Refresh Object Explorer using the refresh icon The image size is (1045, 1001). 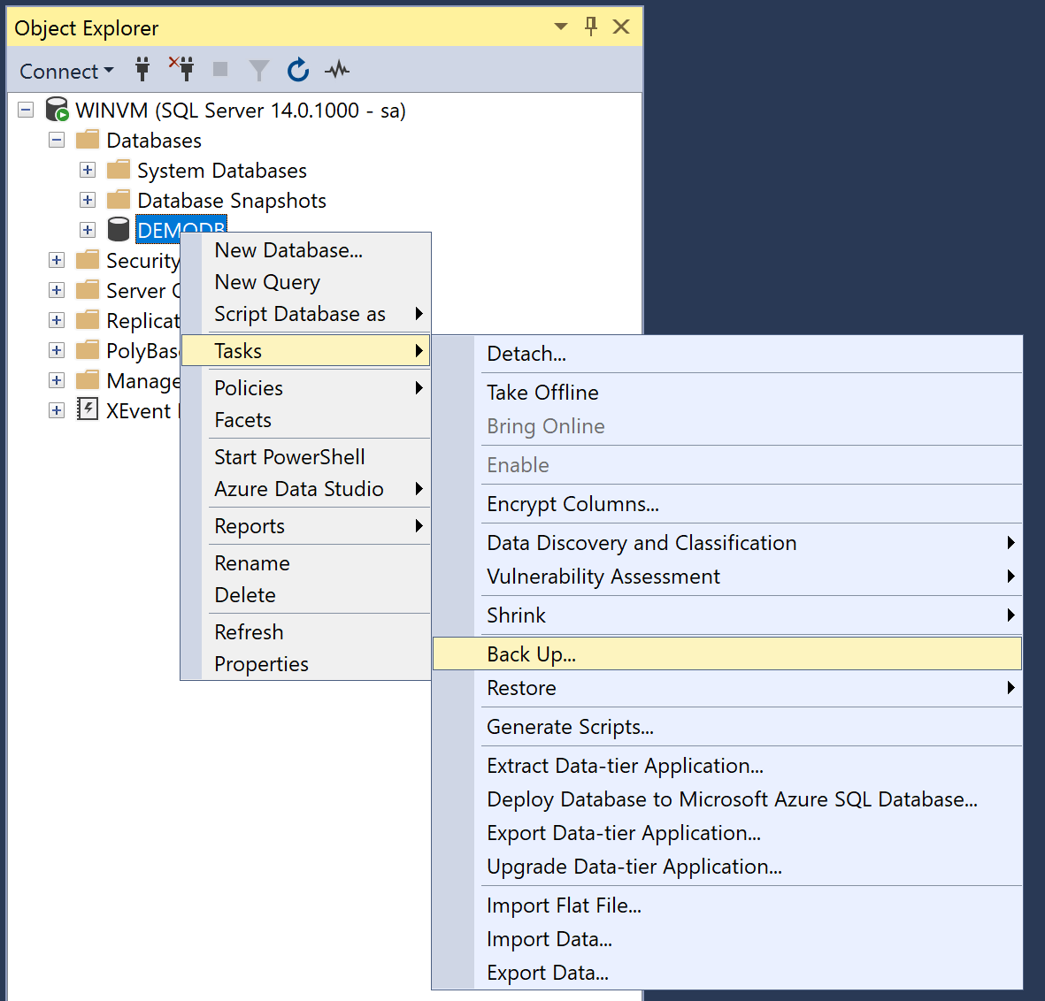(298, 70)
